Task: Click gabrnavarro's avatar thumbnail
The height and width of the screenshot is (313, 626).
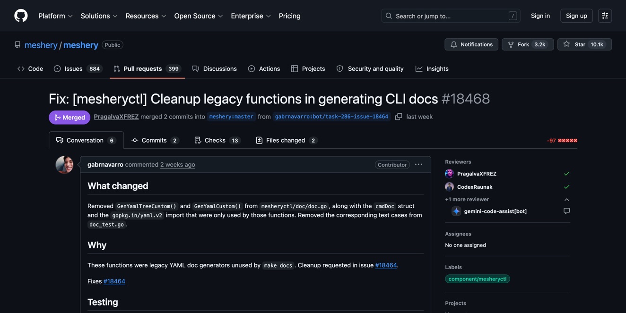Action: pyautogui.click(x=64, y=164)
